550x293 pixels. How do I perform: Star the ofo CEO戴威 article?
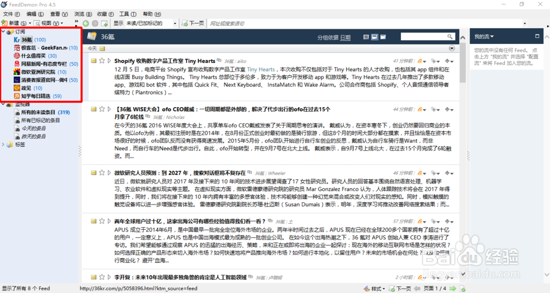click(x=102, y=109)
